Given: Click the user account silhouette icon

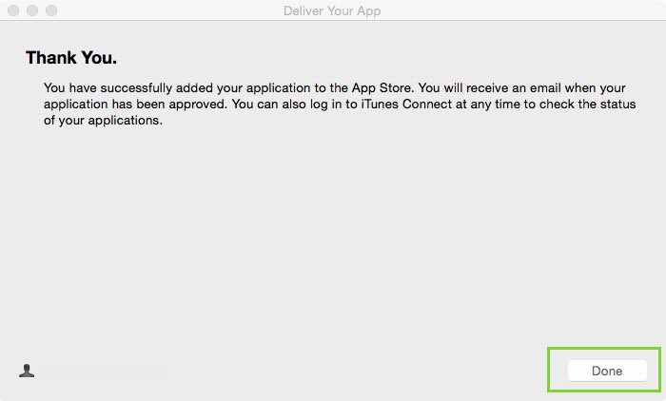Looking at the screenshot, I should click(27, 371).
